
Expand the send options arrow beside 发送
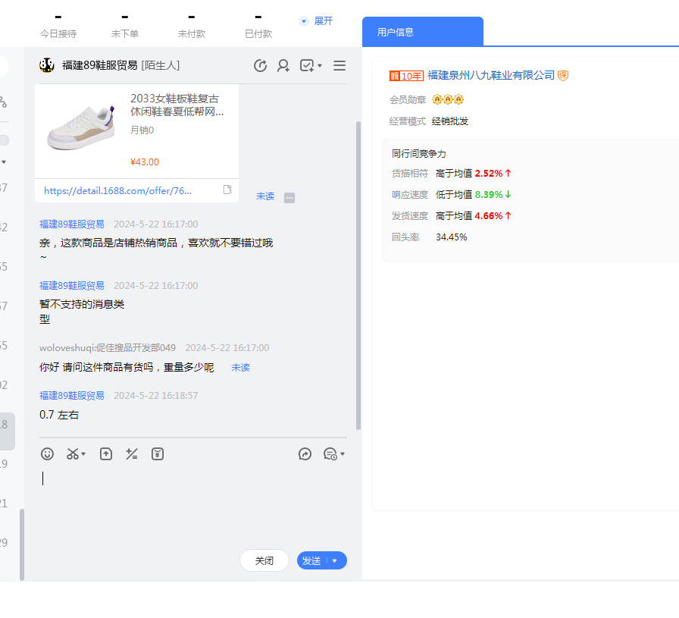pos(335,561)
